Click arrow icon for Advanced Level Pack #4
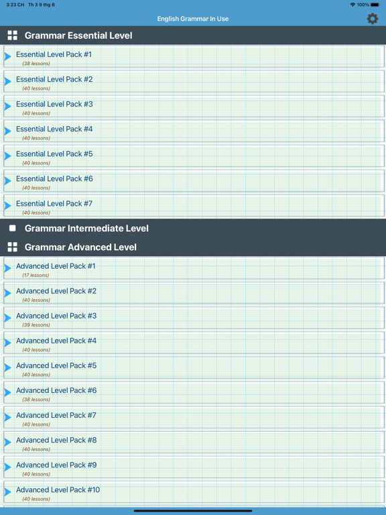Image resolution: width=386 pixels, height=515 pixels. click(x=7, y=343)
